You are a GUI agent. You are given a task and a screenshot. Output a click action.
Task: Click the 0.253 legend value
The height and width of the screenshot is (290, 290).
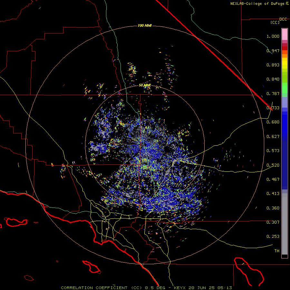pyautogui.click(x=273, y=237)
